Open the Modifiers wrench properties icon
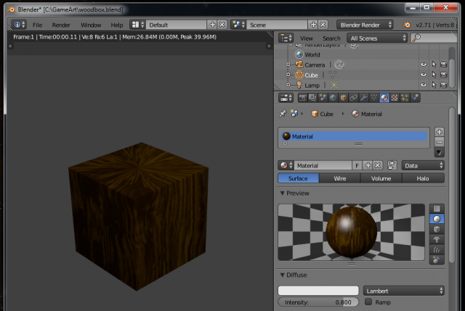Screen dimensions: 465x311 point(363,98)
